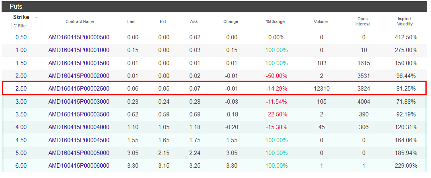Select %Change value -22.50%
This screenshot has height=178, width=431.
276,114
